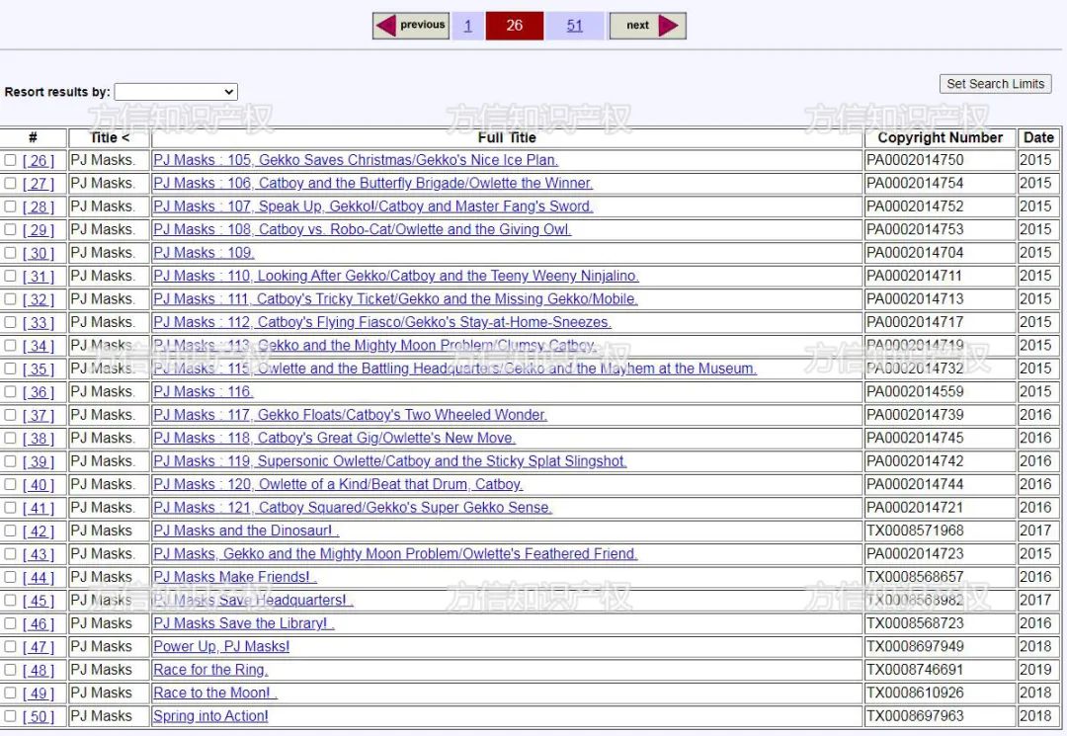Screen dimensions: 1067x736
Task: Open 'PJ Masks : 106, Catboy and the Butterfly Brigade' title
Action: (x=372, y=183)
